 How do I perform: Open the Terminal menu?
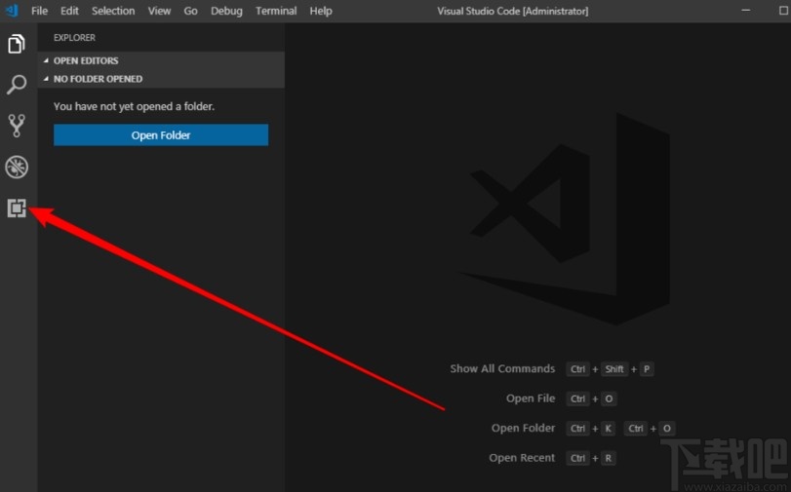click(276, 11)
